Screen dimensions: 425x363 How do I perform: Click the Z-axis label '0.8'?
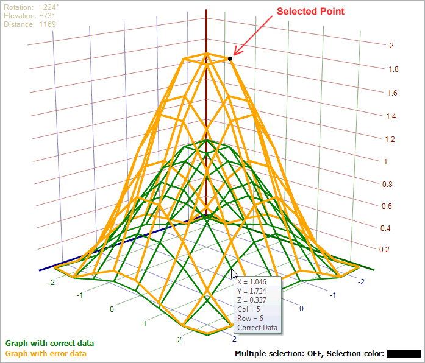click(387, 185)
